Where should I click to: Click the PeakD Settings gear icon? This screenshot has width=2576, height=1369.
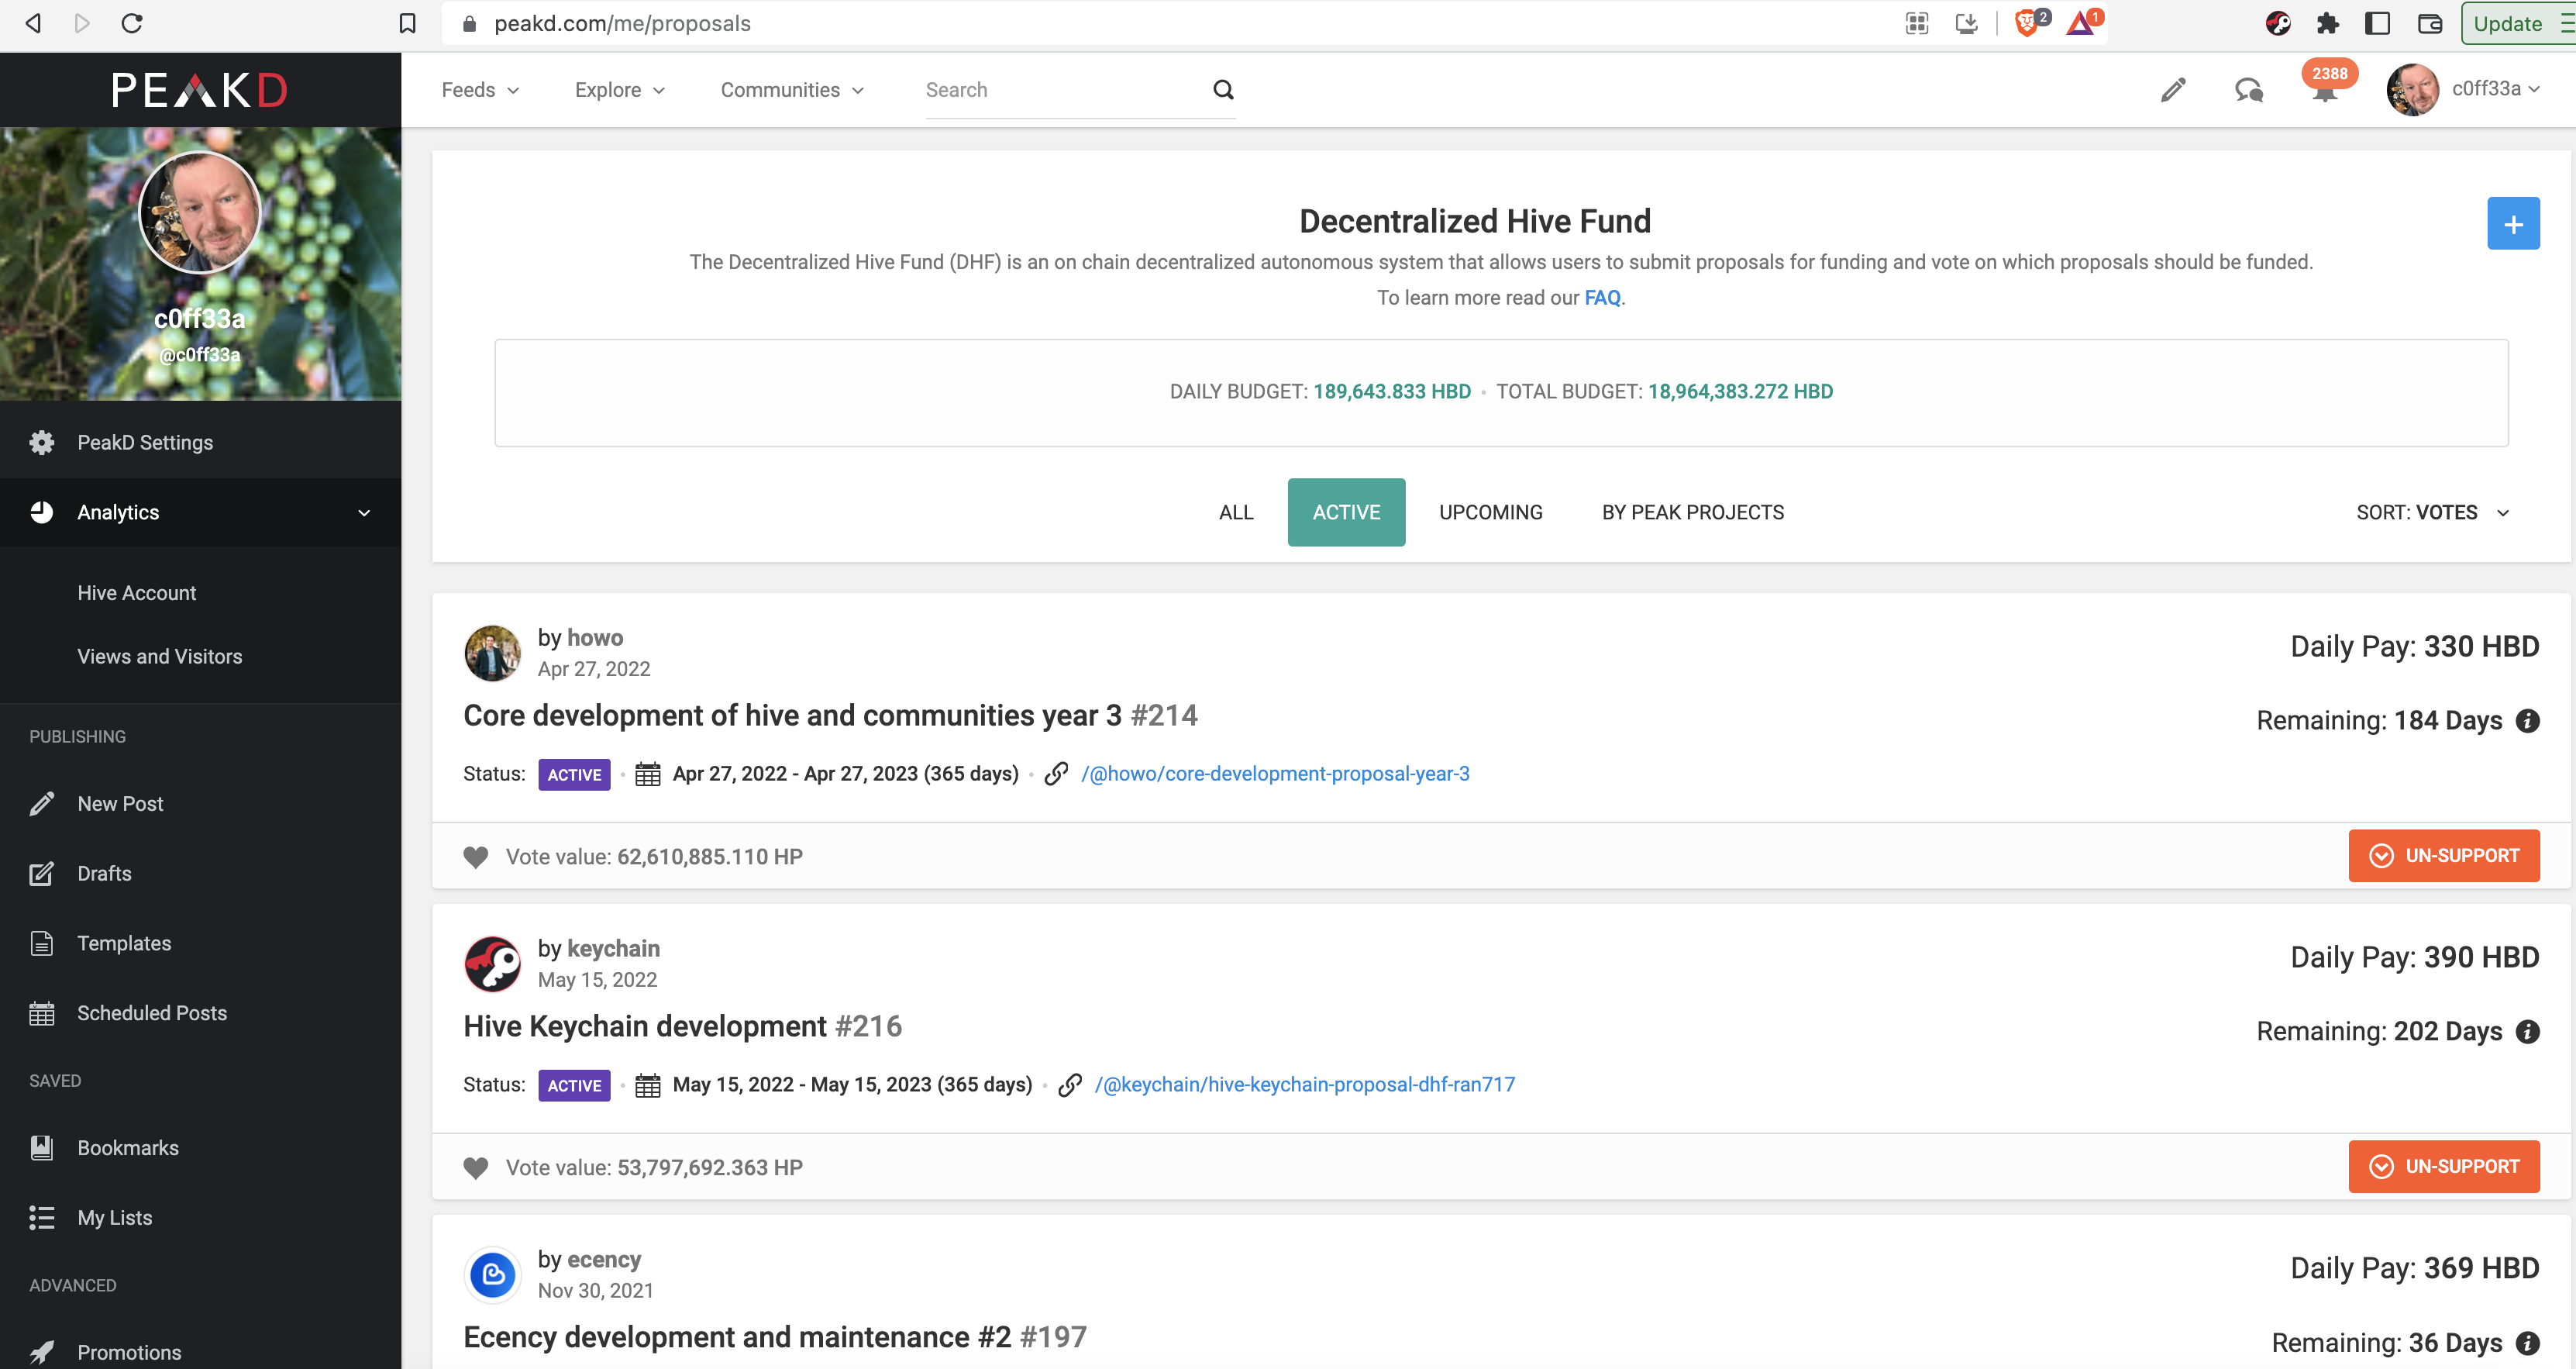click(x=42, y=442)
